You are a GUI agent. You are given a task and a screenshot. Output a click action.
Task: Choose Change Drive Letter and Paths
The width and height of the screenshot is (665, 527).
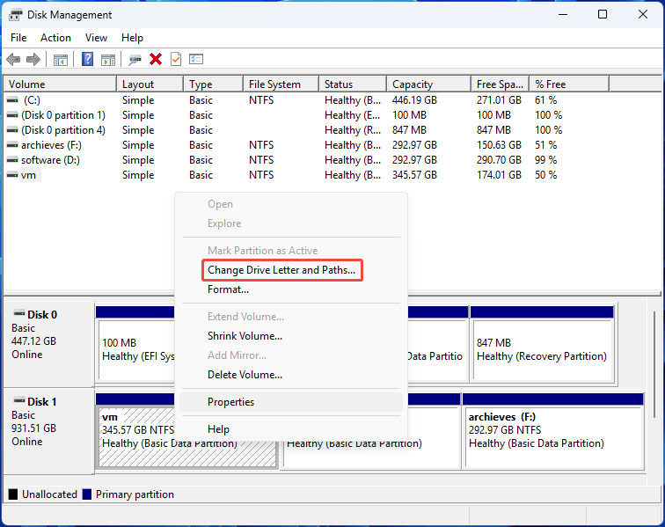coord(281,270)
